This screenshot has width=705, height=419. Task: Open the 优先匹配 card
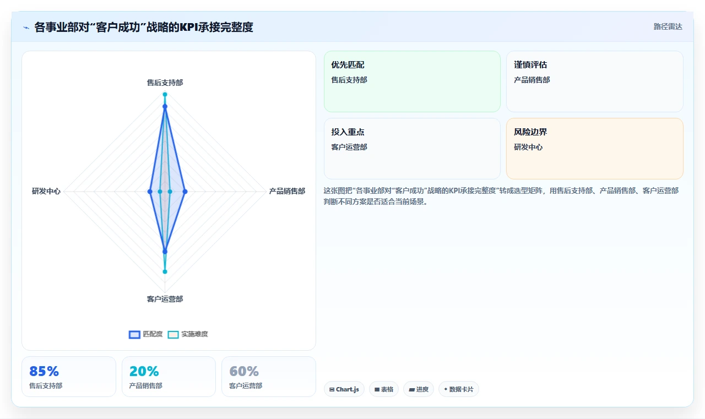click(x=412, y=81)
